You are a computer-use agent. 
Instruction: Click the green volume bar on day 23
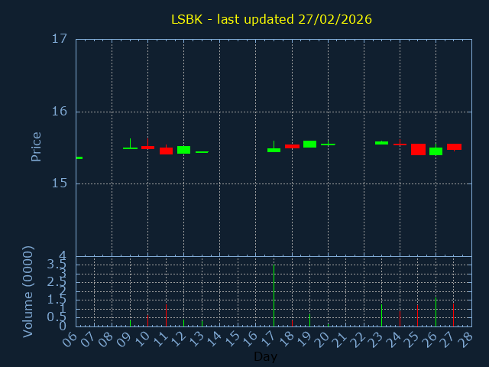382,315
